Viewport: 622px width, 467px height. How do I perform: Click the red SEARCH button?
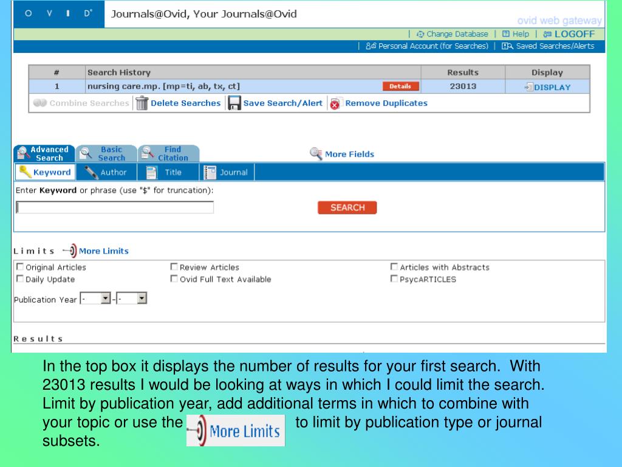click(x=347, y=208)
